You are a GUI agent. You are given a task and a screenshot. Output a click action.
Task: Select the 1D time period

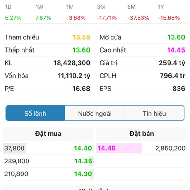[13, 13]
